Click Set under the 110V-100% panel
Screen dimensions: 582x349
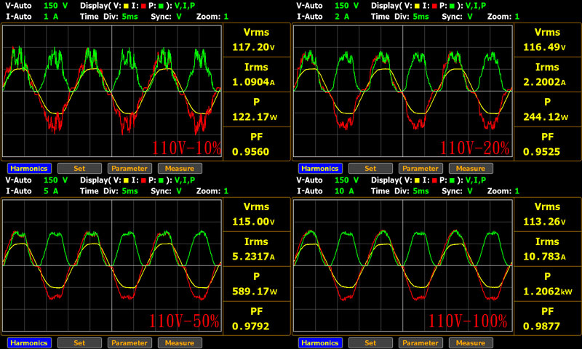tap(370, 342)
